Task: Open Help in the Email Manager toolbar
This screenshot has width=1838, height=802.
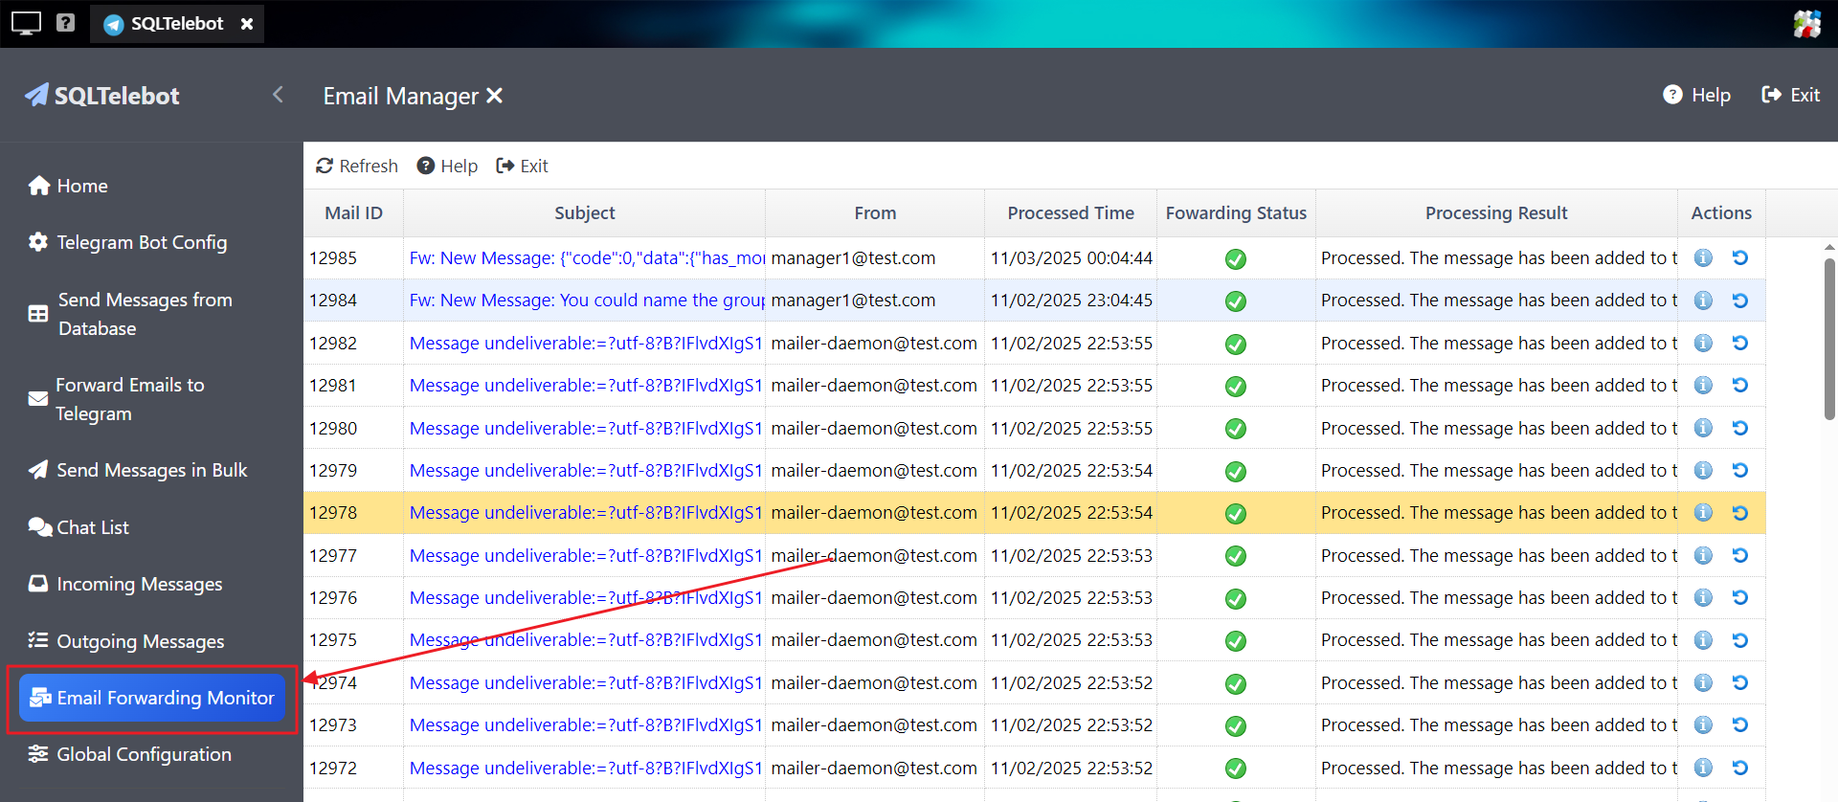Action: (x=447, y=166)
